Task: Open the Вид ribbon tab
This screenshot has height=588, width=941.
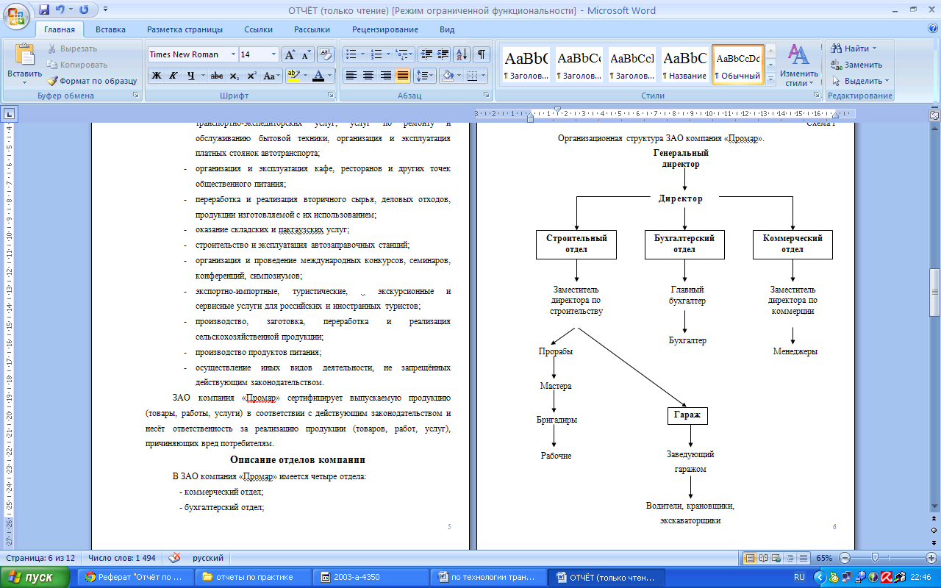Action: click(x=447, y=29)
